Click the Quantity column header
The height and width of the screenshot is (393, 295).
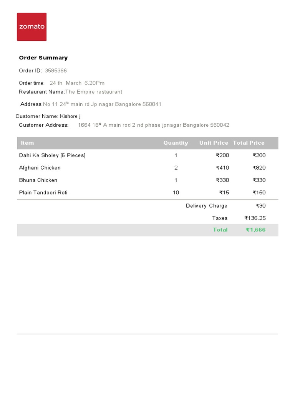tap(176, 143)
